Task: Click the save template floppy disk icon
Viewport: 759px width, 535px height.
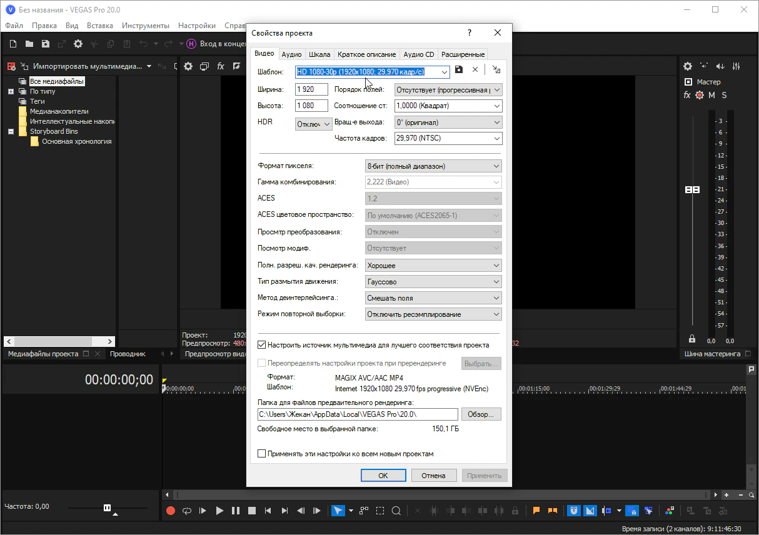Action: pos(459,70)
